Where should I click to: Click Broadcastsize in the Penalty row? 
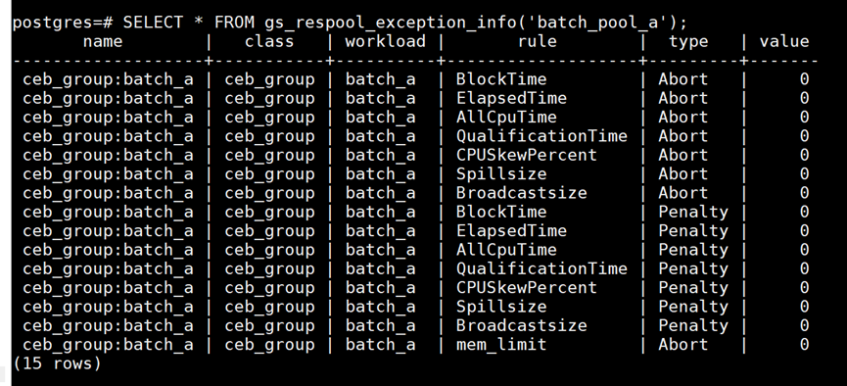pyautogui.click(x=521, y=325)
